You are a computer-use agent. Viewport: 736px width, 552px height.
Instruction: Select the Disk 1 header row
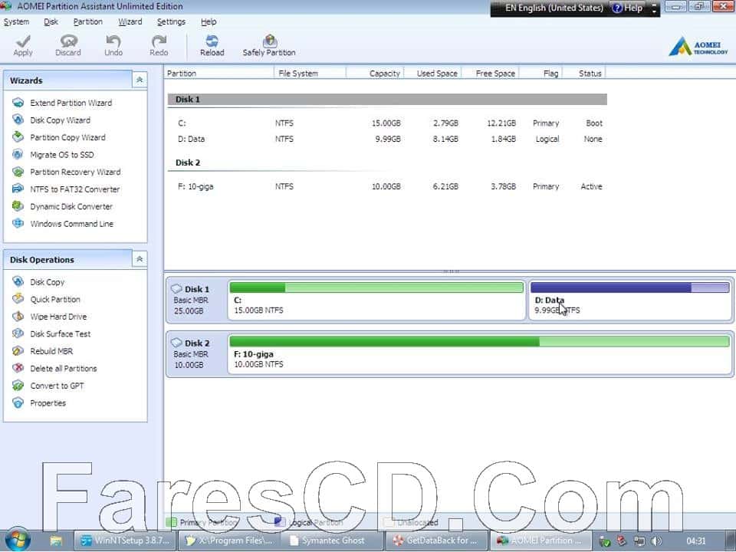387,100
